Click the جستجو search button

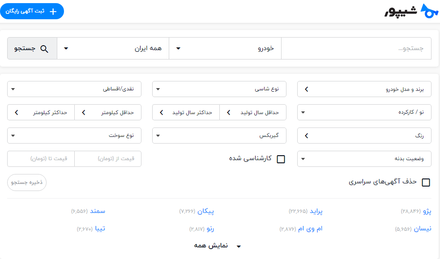pos(32,49)
